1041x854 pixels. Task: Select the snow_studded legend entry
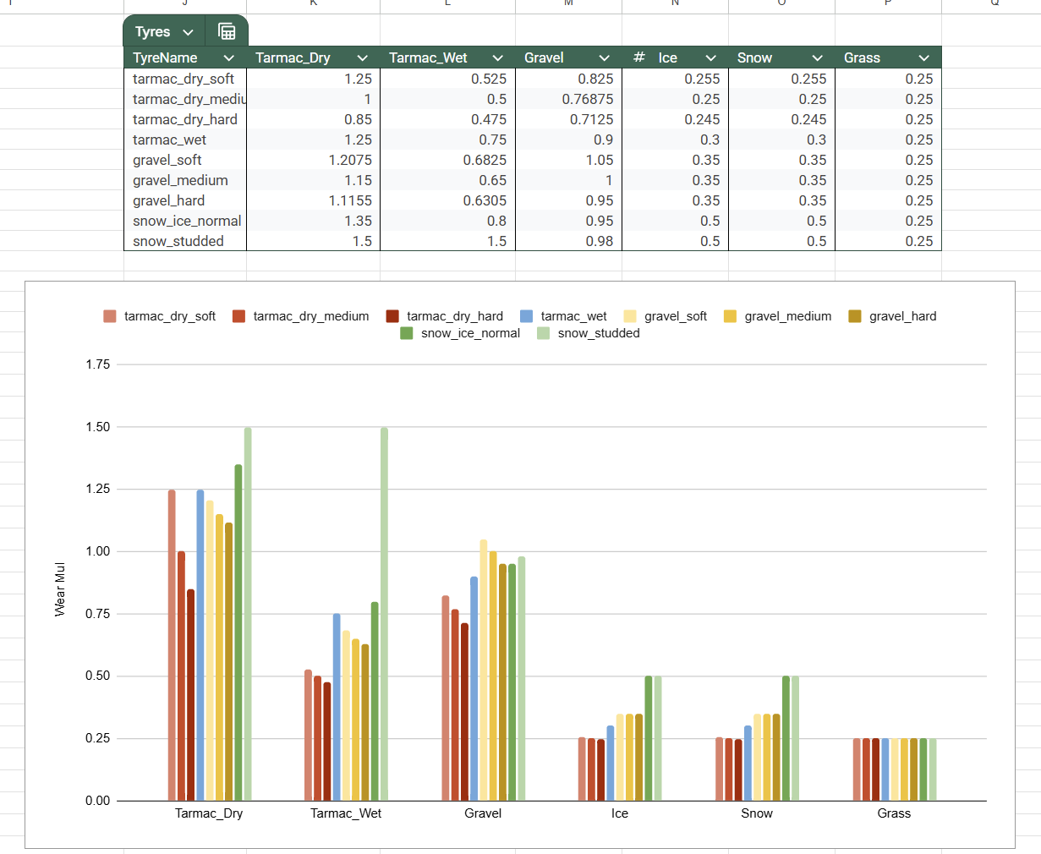(x=598, y=333)
